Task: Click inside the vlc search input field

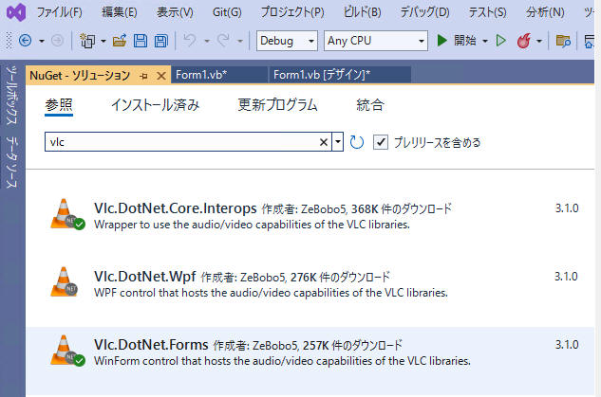Action: click(x=180, y=142)
